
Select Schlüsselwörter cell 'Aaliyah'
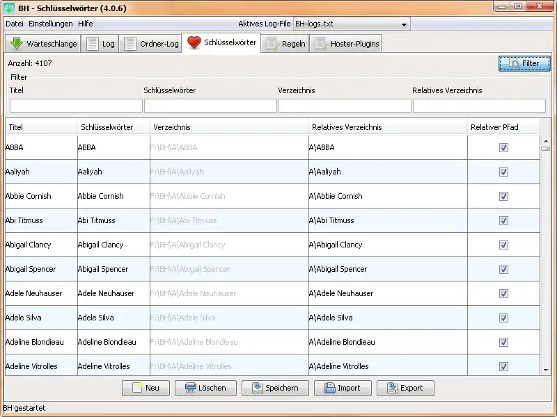coord(113,172)
